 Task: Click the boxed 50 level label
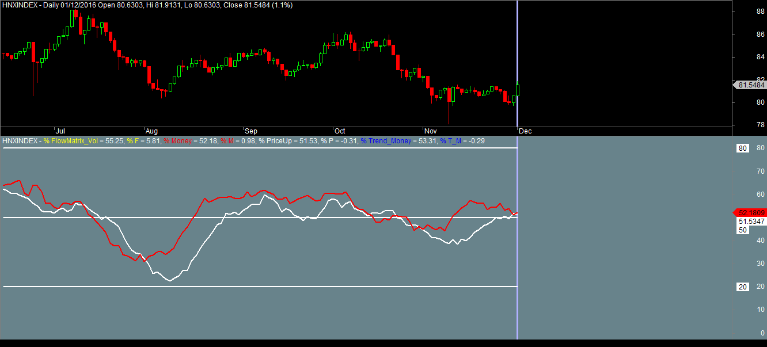point(743,230)
